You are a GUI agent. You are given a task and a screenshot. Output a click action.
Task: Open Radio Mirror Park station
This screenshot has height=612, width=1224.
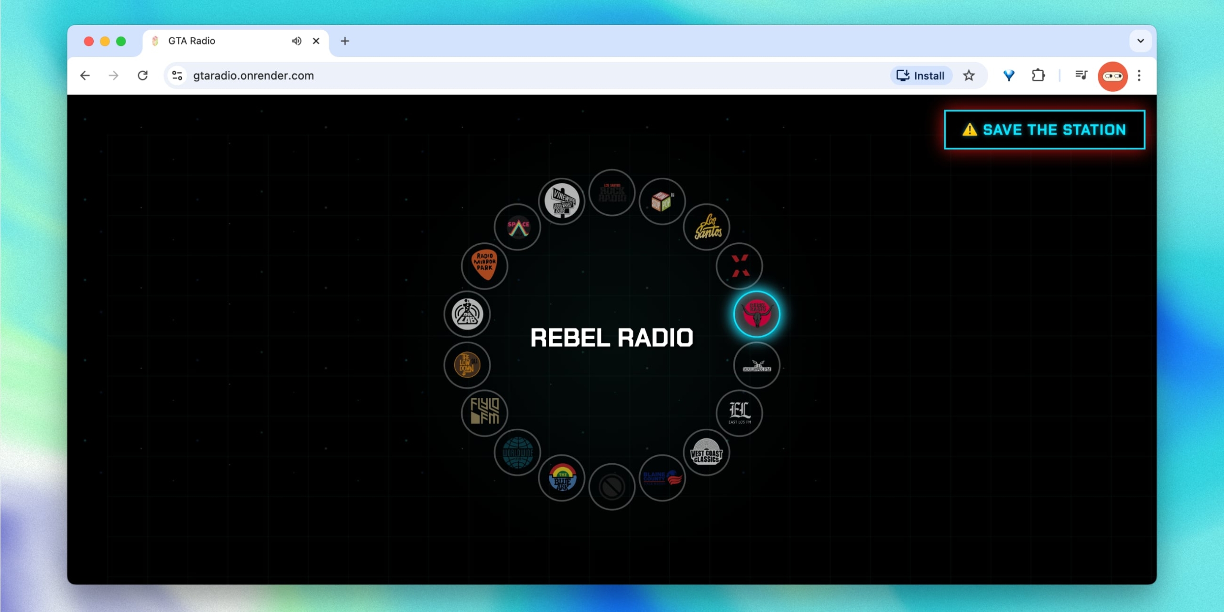coord(484,266)
